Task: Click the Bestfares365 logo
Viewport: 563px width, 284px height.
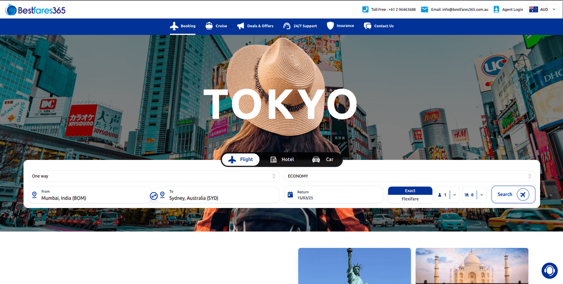Action: pyautogui.click(x=35, y=9)
